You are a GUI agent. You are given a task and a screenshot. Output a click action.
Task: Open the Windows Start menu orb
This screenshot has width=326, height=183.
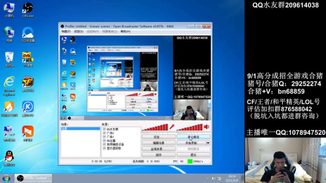click(x=6, y=179)
